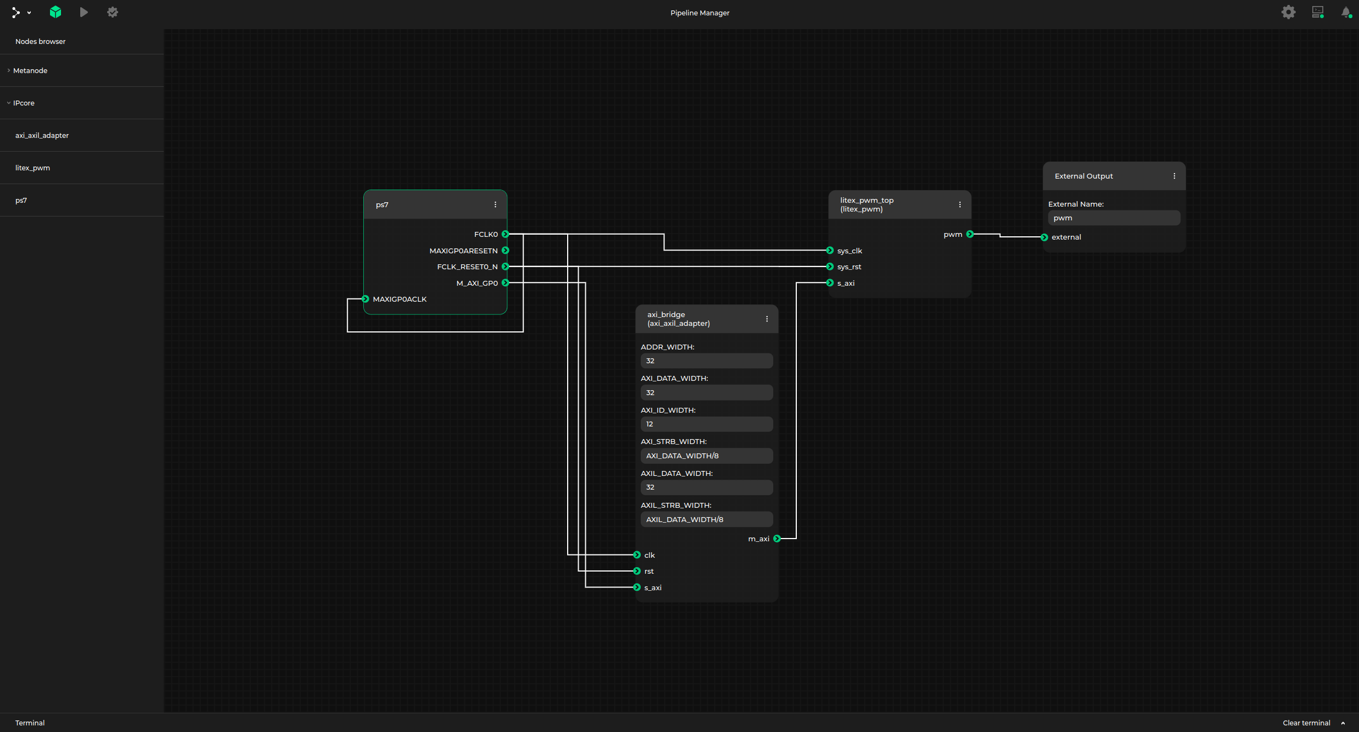Edit the ADDR_WIDTH field

click(707, 361)
